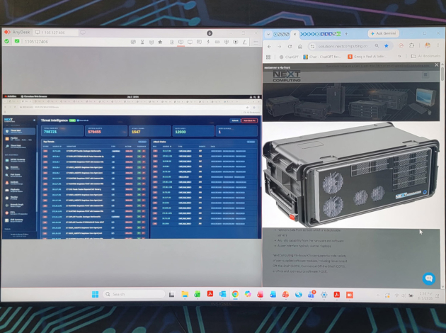Screen dimensions: 446x333
Task: Click the 12030 stat card
Action: pos(193,130)
